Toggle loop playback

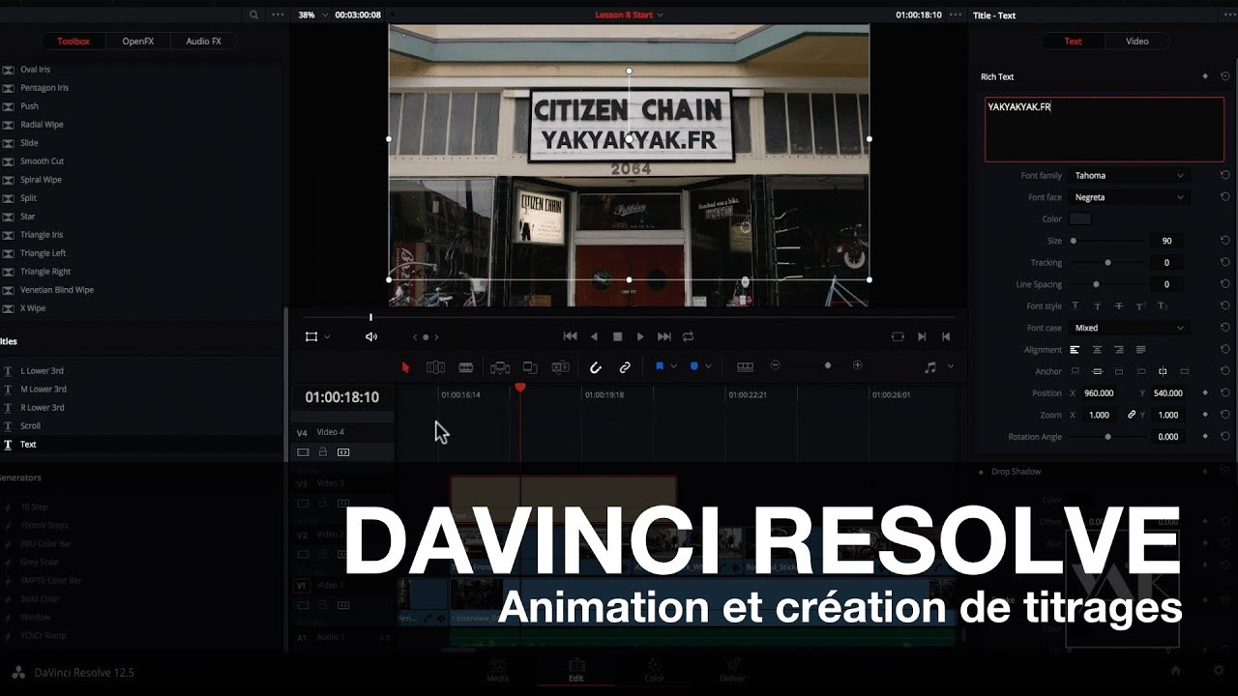point(688,336)
